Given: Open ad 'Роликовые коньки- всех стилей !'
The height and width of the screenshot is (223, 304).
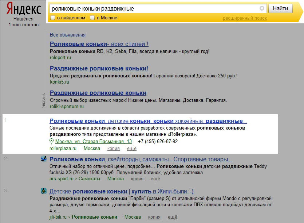Looking at the screenshot, I should pos(99,44).
